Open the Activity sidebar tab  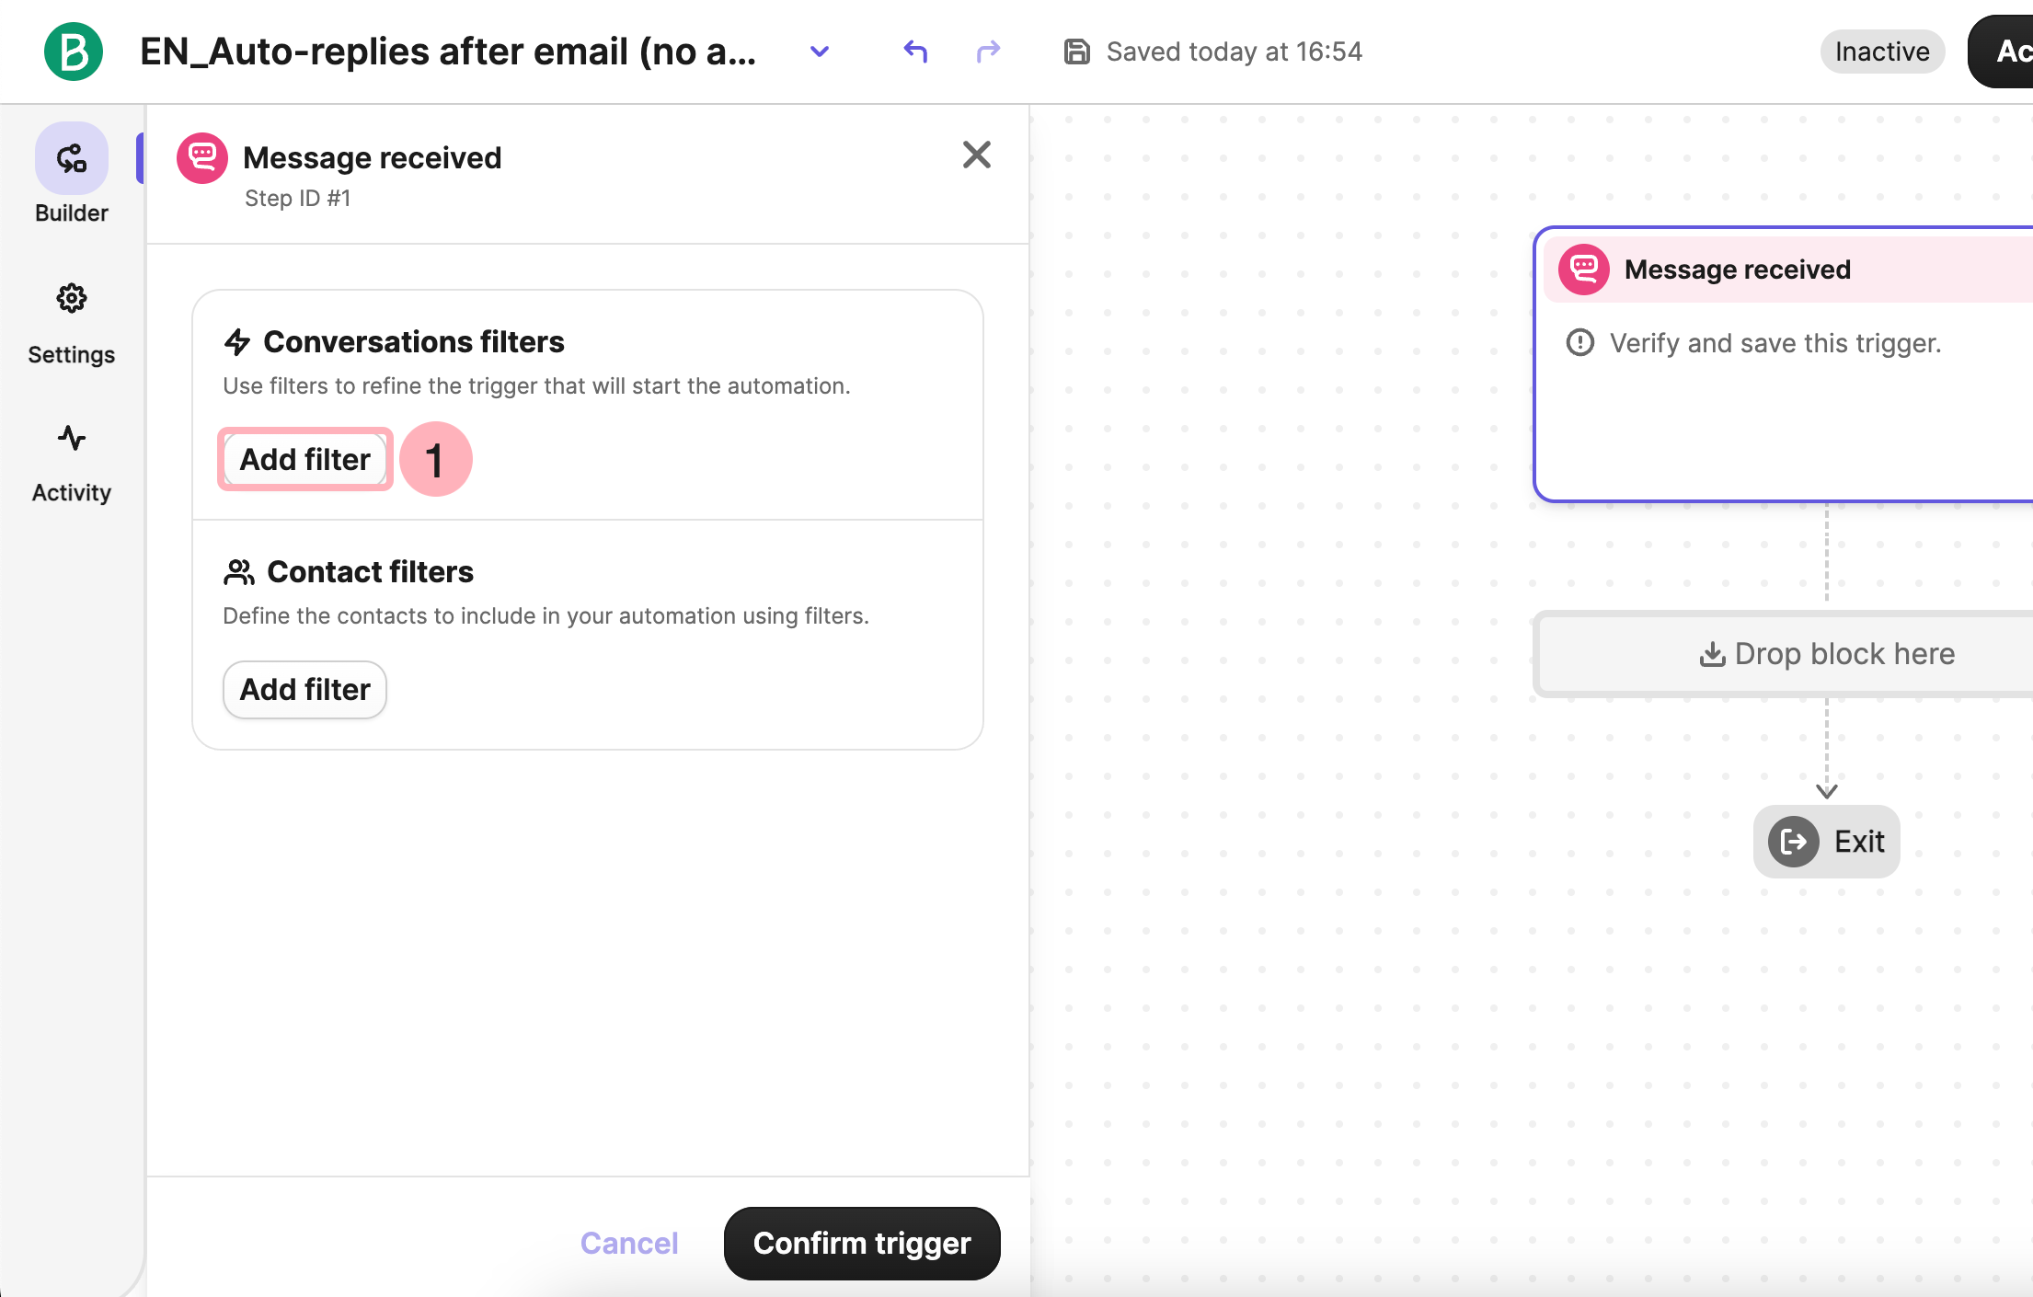tap(72, 463)
